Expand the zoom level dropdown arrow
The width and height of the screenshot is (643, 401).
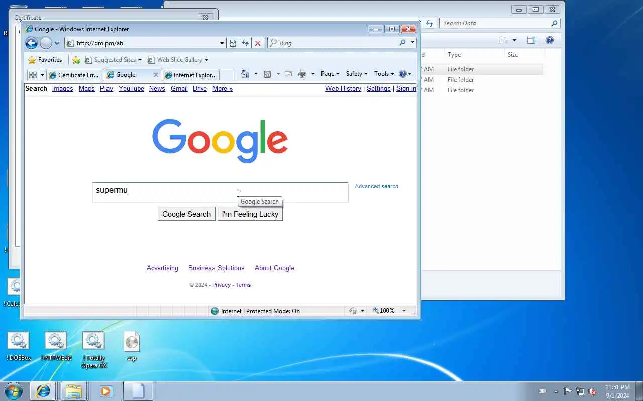(x=404, y=311)
